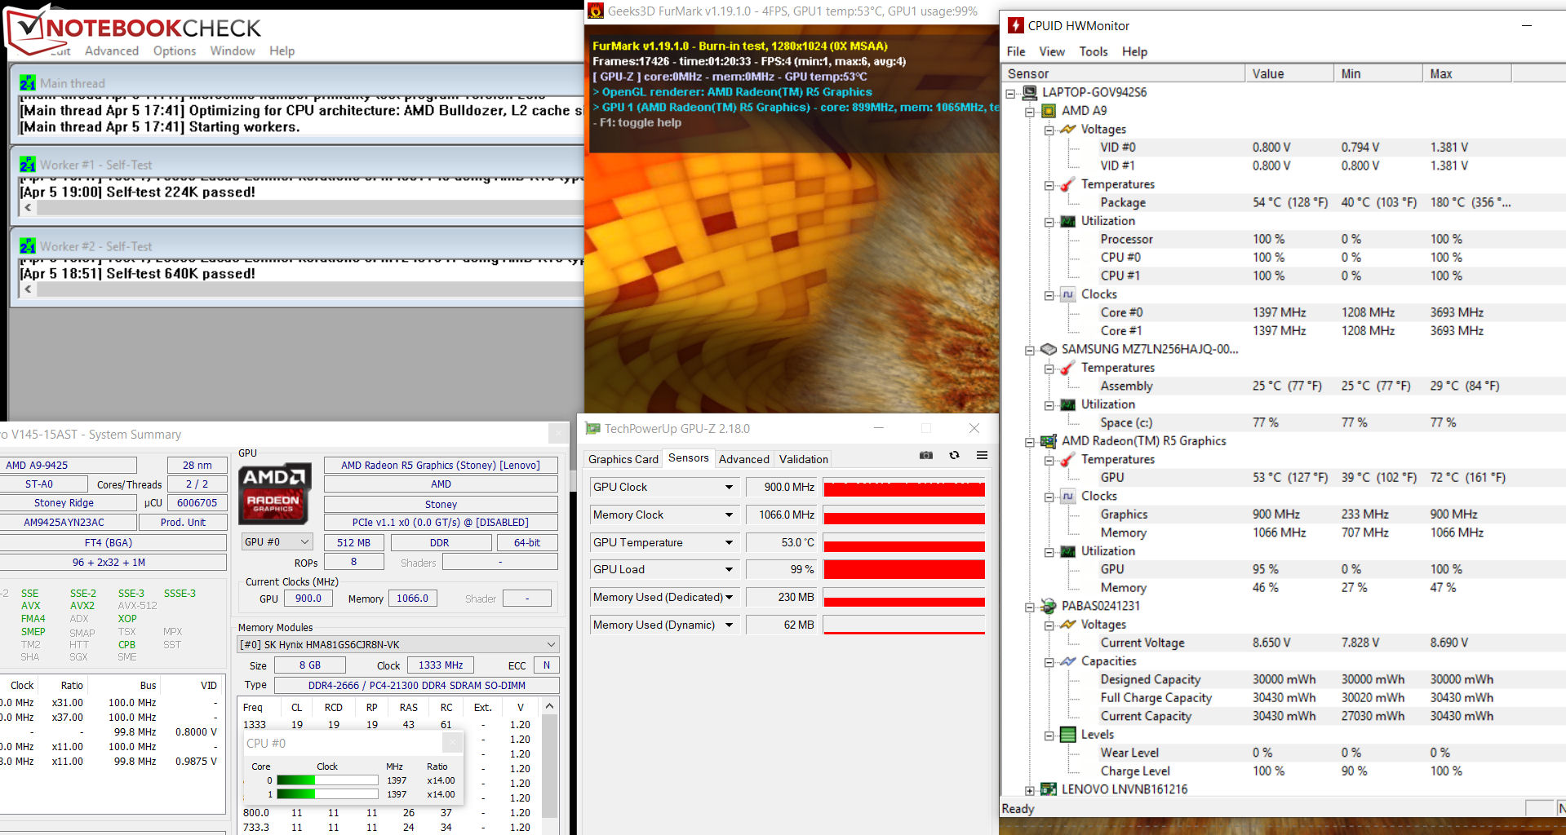Click the Utilization icon under AMD A9
Viewport: 1566px width, 835px height.
(x=1067, y=221)
